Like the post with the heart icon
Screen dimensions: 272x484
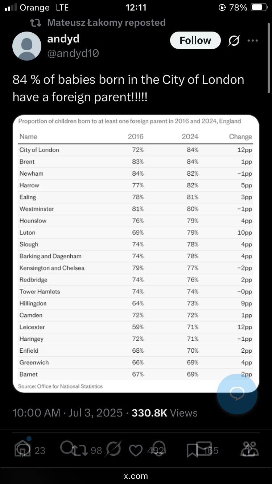(x=136, y=451)
